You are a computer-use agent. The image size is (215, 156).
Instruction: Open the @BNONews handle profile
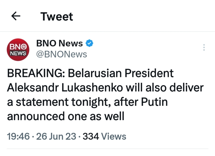coord(62,54)
